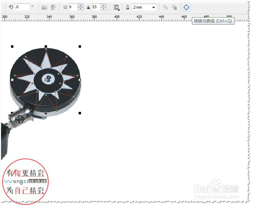Open the wrap text options

coord(116,8)
